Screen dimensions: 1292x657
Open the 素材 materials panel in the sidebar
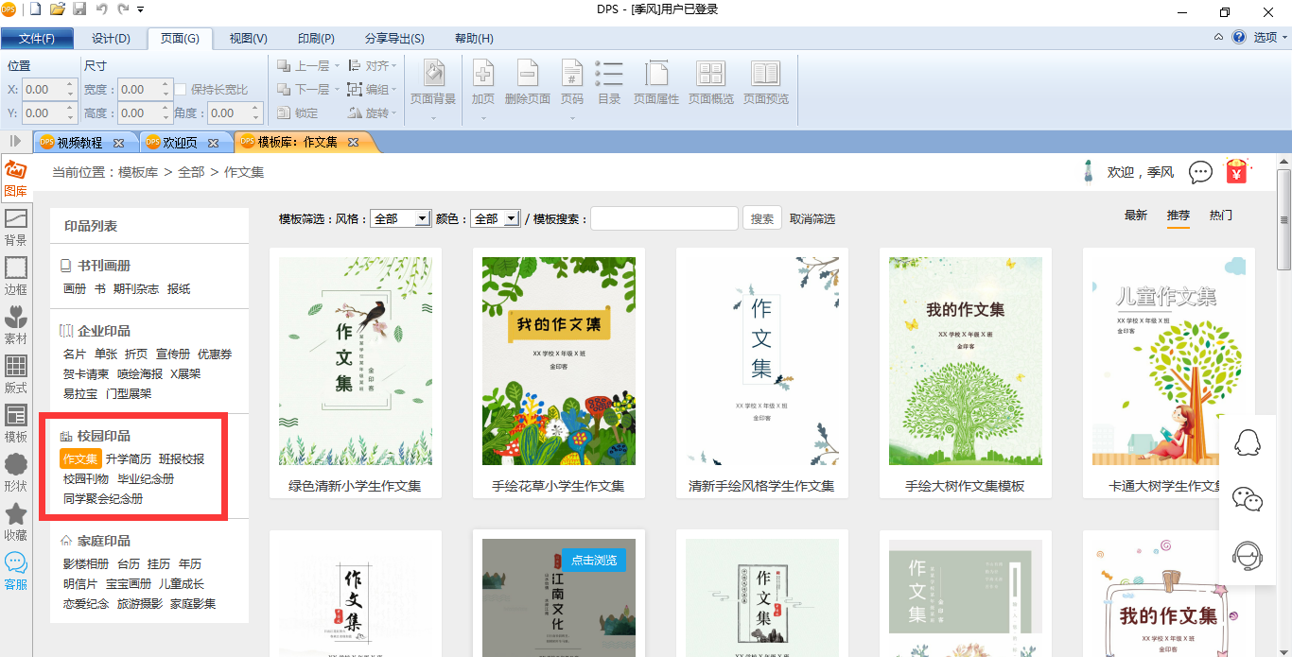coord(16,325)
